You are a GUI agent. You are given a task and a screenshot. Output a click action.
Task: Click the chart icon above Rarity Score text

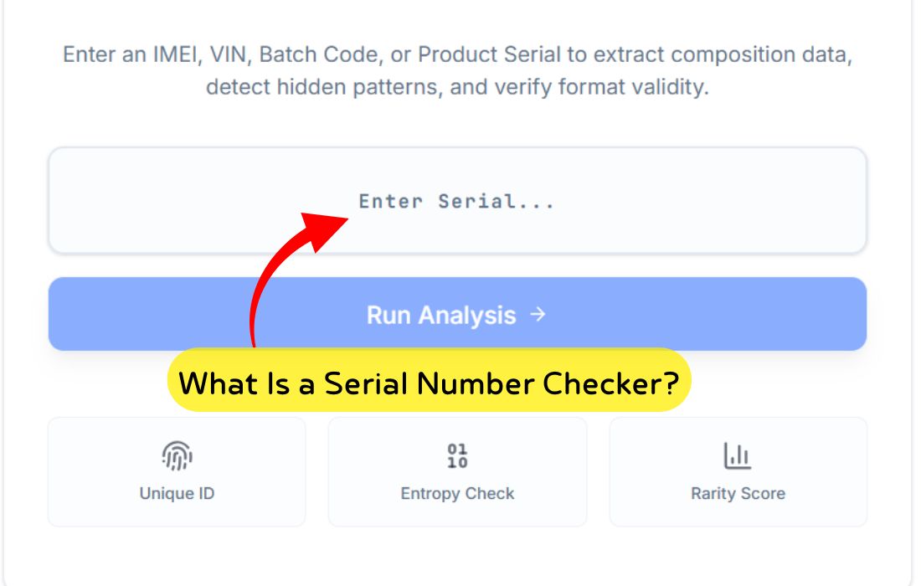pos(738,455)
